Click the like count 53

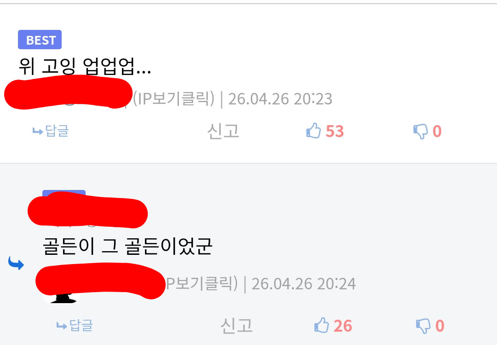tap(335, 131)
